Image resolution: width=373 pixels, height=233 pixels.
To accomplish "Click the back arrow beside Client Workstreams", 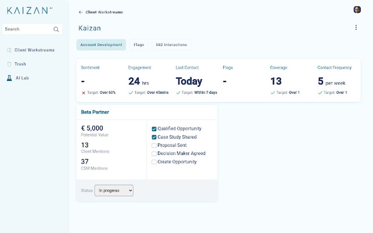I will [x=80, y=12].
